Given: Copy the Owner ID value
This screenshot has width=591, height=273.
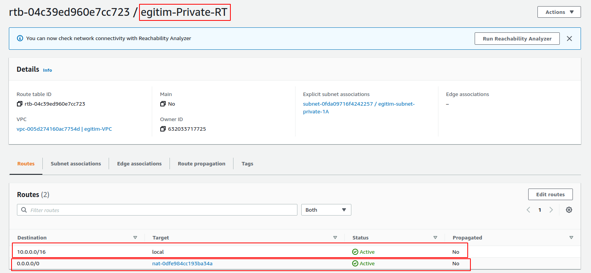Looking at the screenshot, I should pyautogui.click(x=163, y=129).
